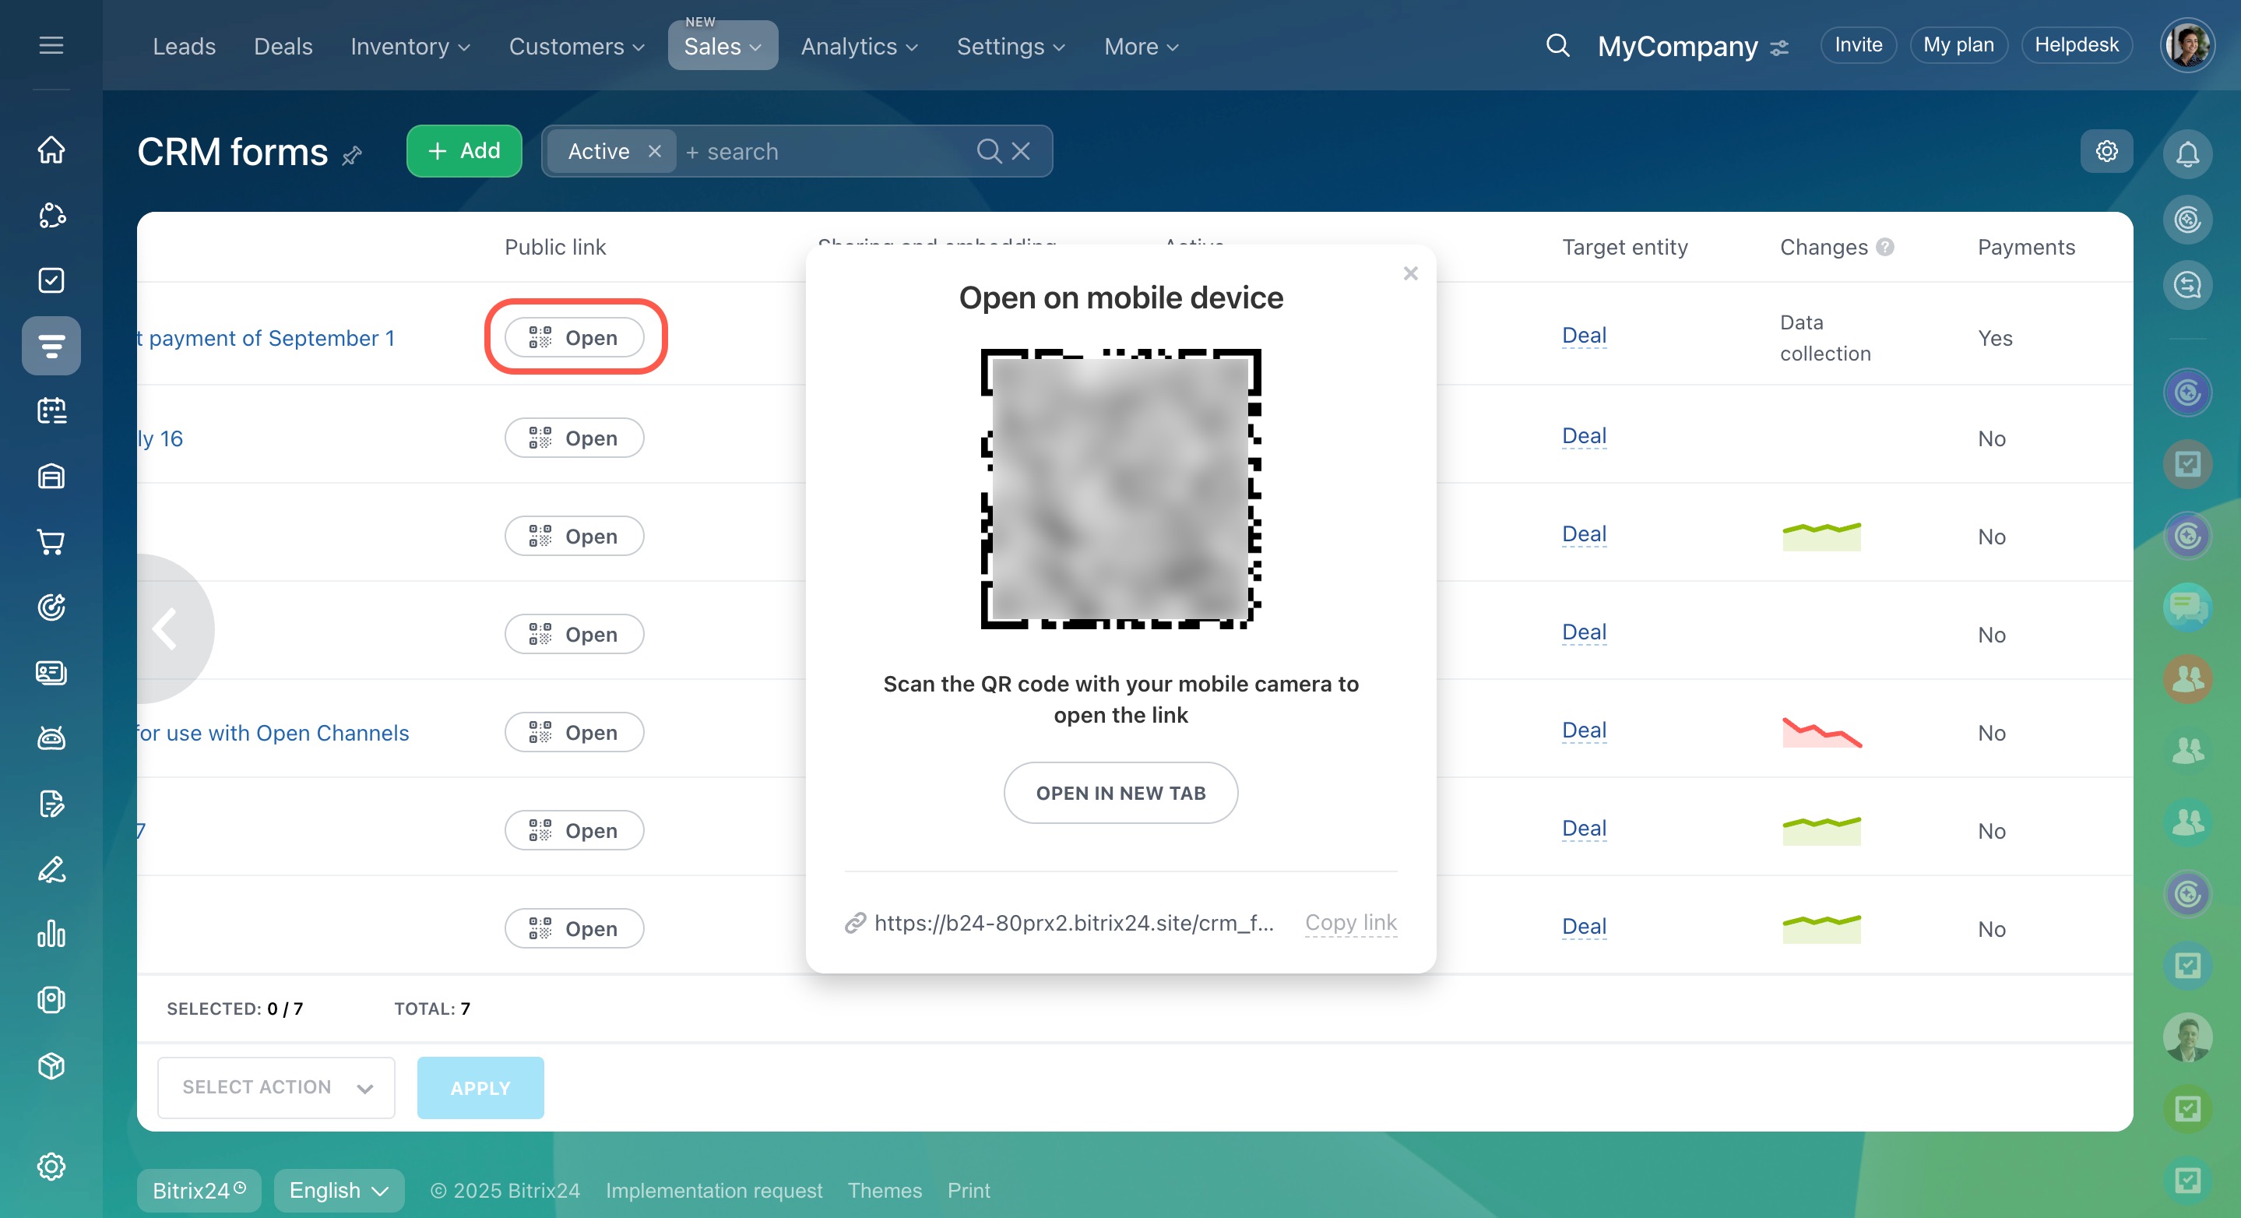Click the calendar icon in the left sidebar
The image size is (2241, 1218).
[51, 410]
